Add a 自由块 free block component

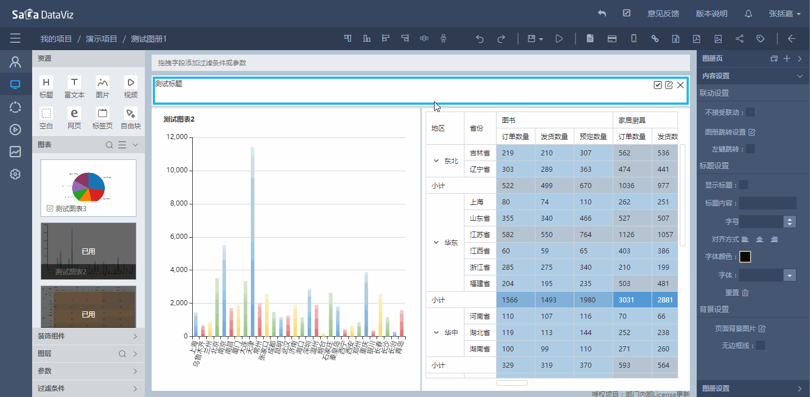click(131, 118)
